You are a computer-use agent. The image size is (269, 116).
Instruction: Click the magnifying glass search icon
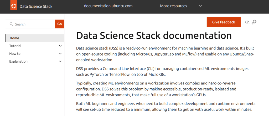(11, 24)
